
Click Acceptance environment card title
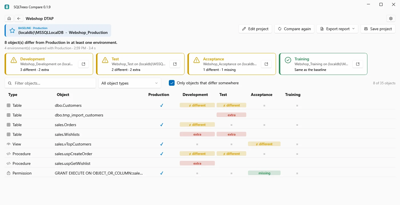213,59
